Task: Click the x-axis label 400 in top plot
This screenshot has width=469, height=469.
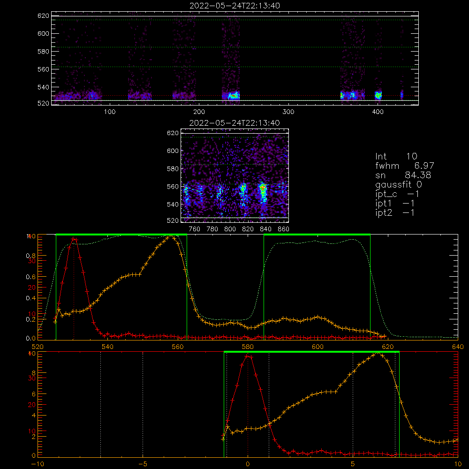Action: [378, 112]
